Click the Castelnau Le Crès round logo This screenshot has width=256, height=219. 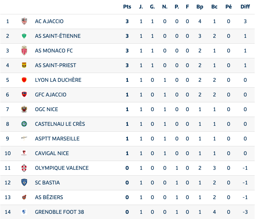(24, 124)
